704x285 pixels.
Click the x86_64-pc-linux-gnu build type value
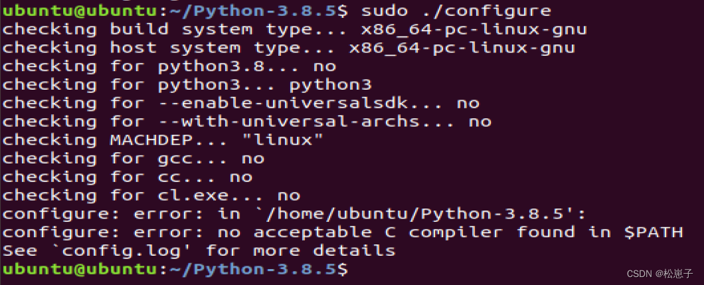[474, 30]
